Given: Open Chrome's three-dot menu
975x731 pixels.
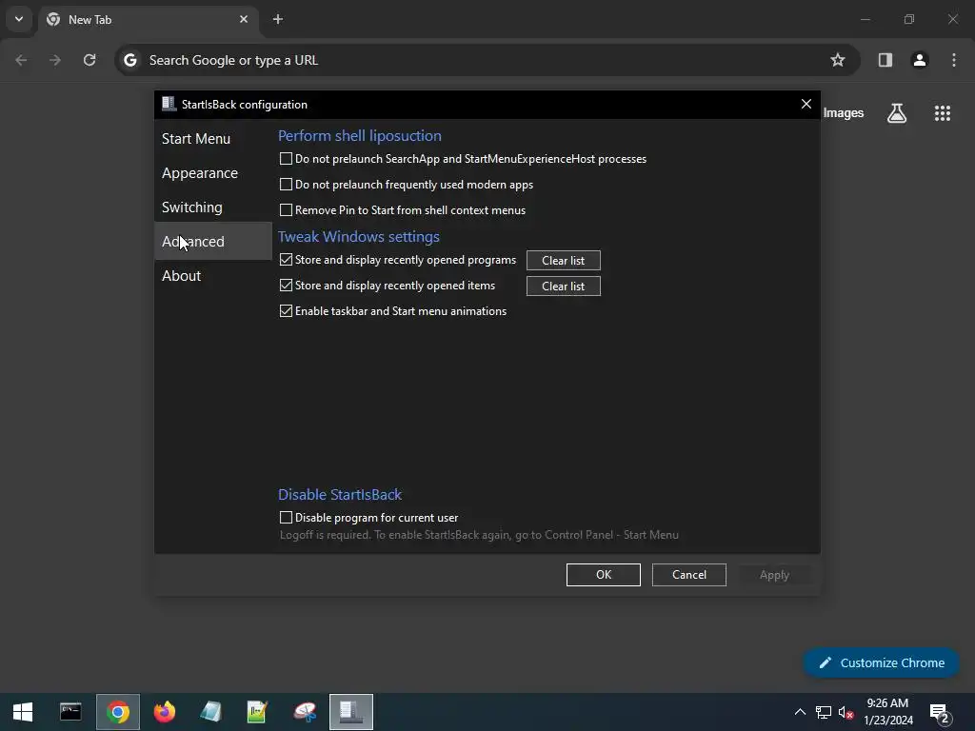Looking at the screenshot, I should 953,60.
